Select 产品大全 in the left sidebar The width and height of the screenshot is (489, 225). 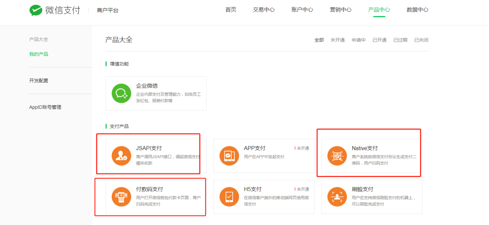[39, 39]
